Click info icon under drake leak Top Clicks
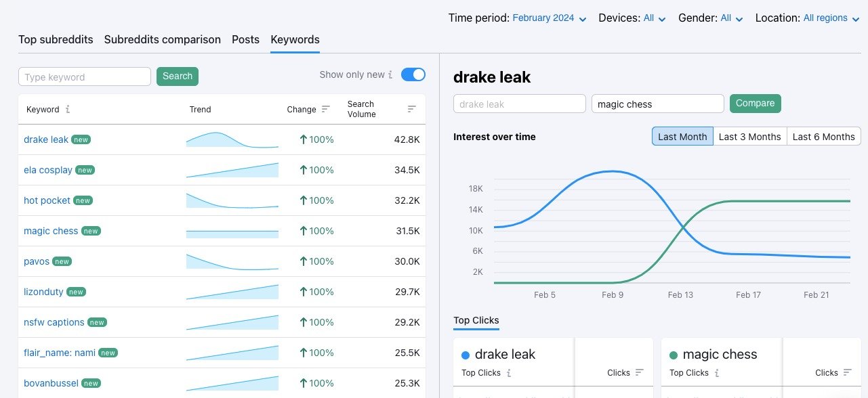This screenshot has width=868, height=398. pos(509,373)
